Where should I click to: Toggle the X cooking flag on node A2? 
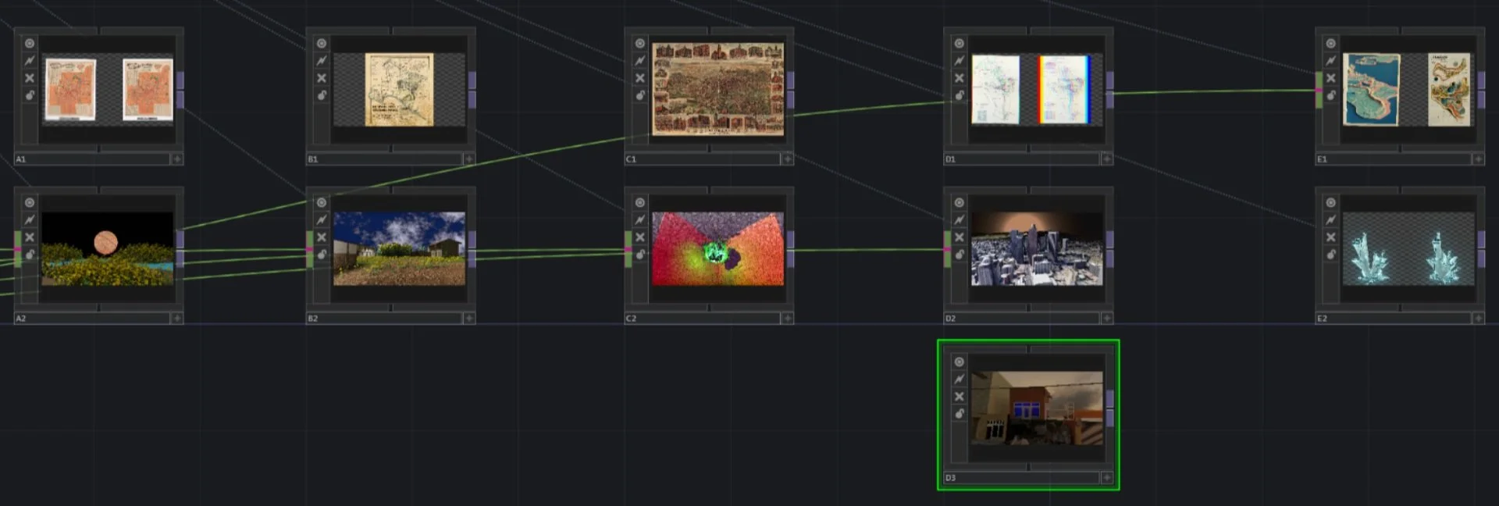pos(30,237)
